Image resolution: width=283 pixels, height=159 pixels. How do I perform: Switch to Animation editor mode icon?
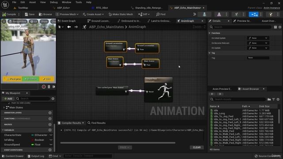click(x=236, y=14)
